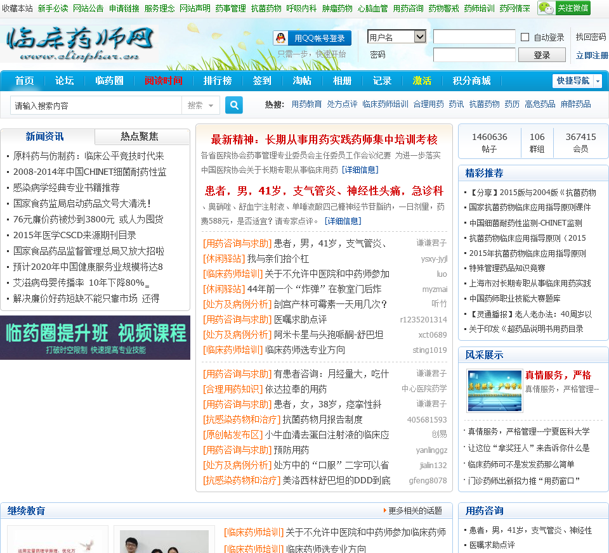Click the 立即注册 link
Image resolution: width=609 pixels, height=553 pixels.
[x=592, y=55]
